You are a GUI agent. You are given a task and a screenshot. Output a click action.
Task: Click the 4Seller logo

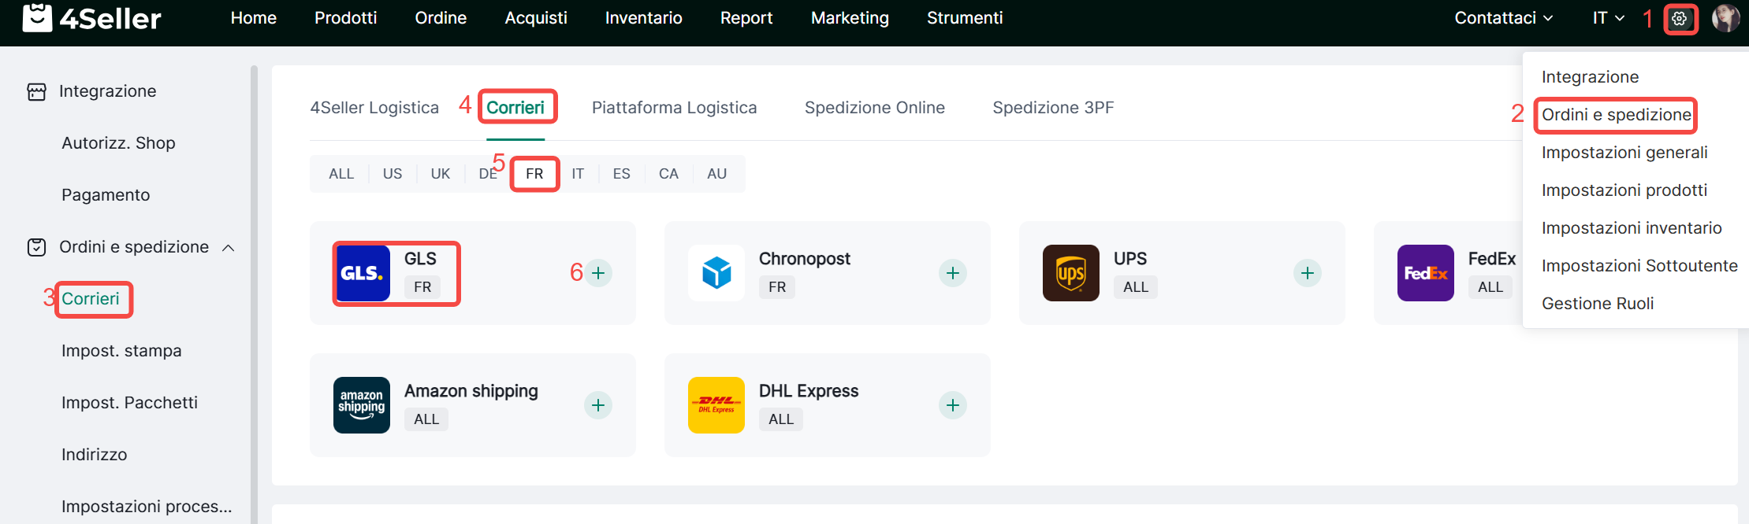tap(91, 18)
